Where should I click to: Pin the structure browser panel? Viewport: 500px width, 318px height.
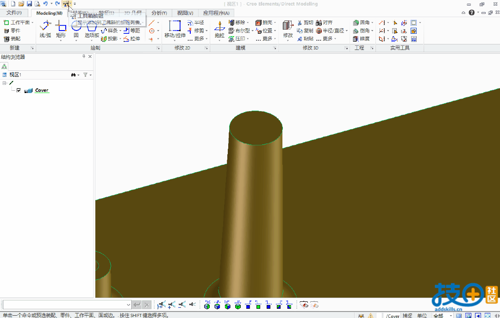click(x=84, y=56)
